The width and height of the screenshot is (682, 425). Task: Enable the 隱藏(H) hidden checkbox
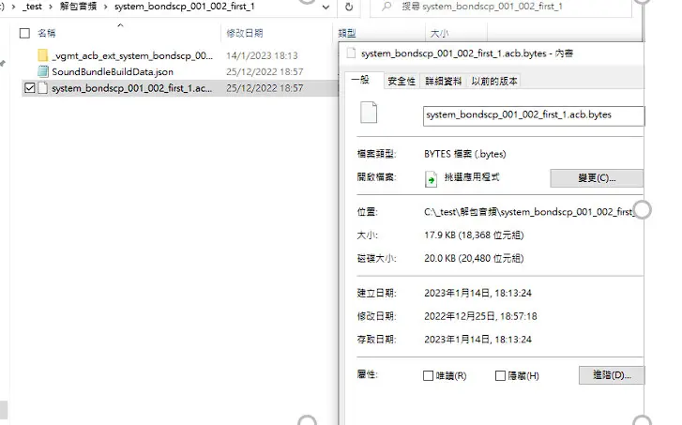[x=500, y=375]
